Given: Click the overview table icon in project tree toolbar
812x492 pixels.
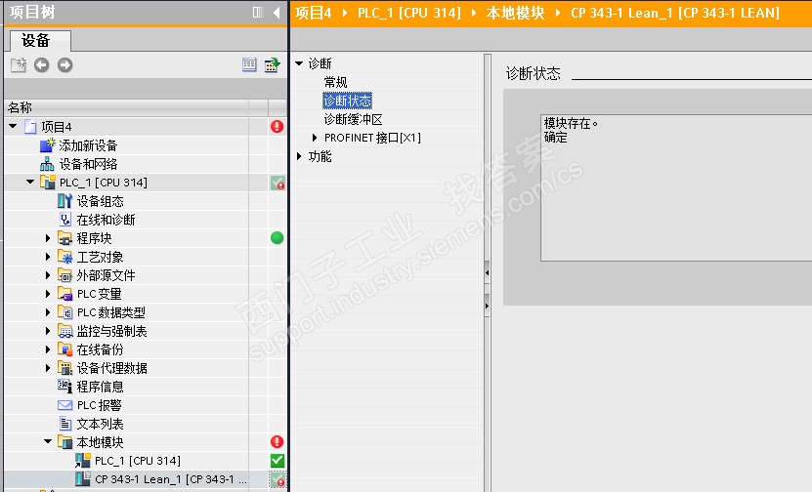Looking at the screenshot, I should pos(249,64).
